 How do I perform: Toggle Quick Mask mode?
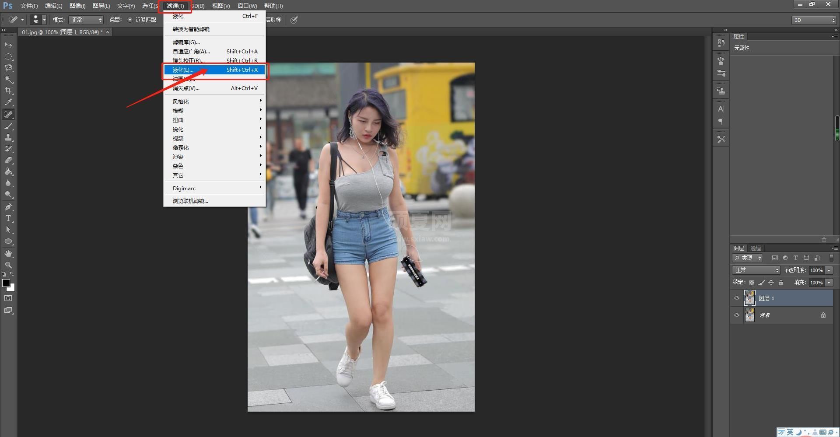pyautogui.click(x=8, y=298)
